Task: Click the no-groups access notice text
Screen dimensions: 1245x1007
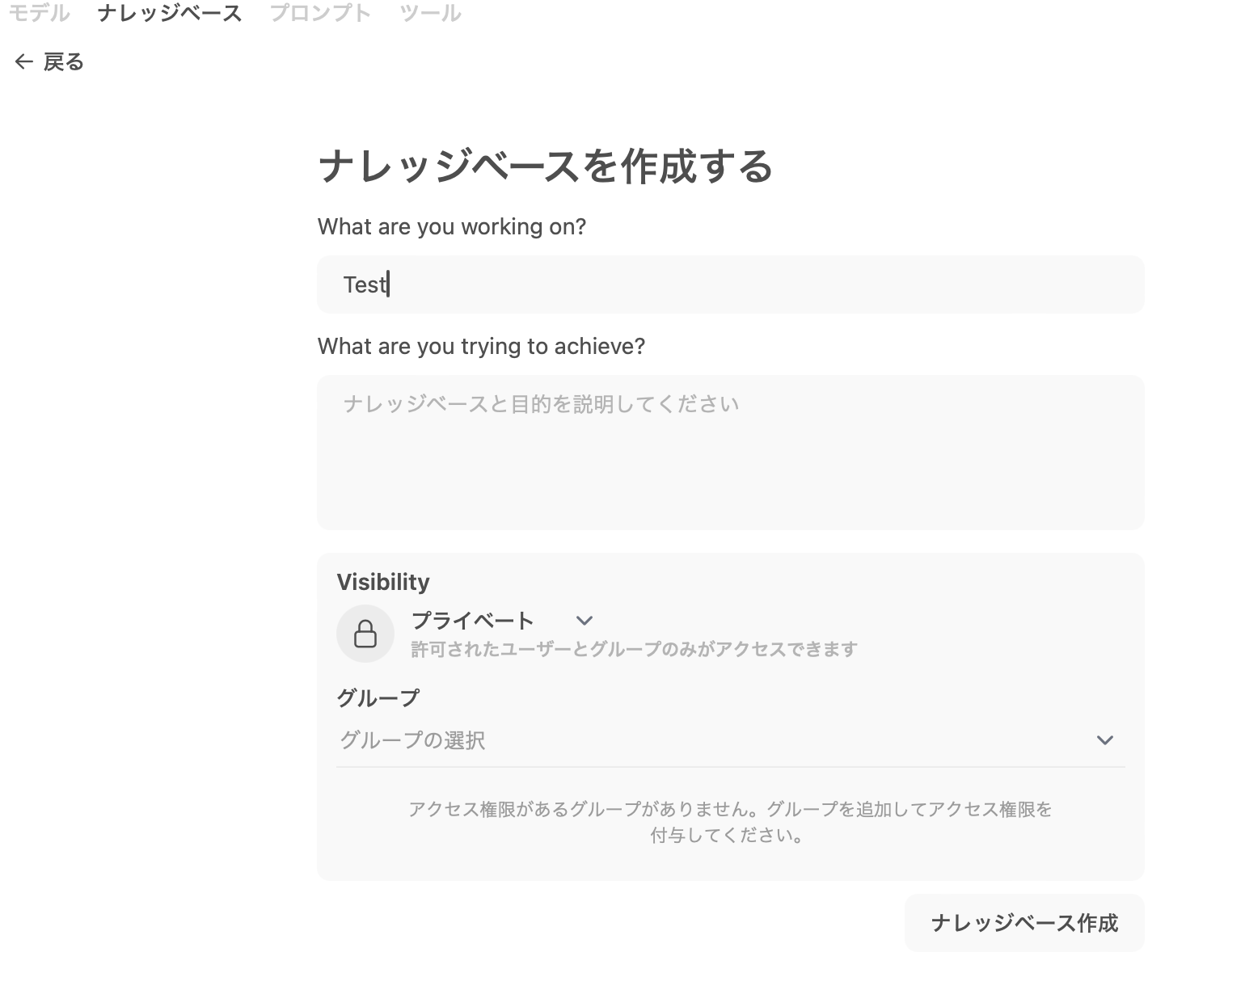Action: click(730, 821)
